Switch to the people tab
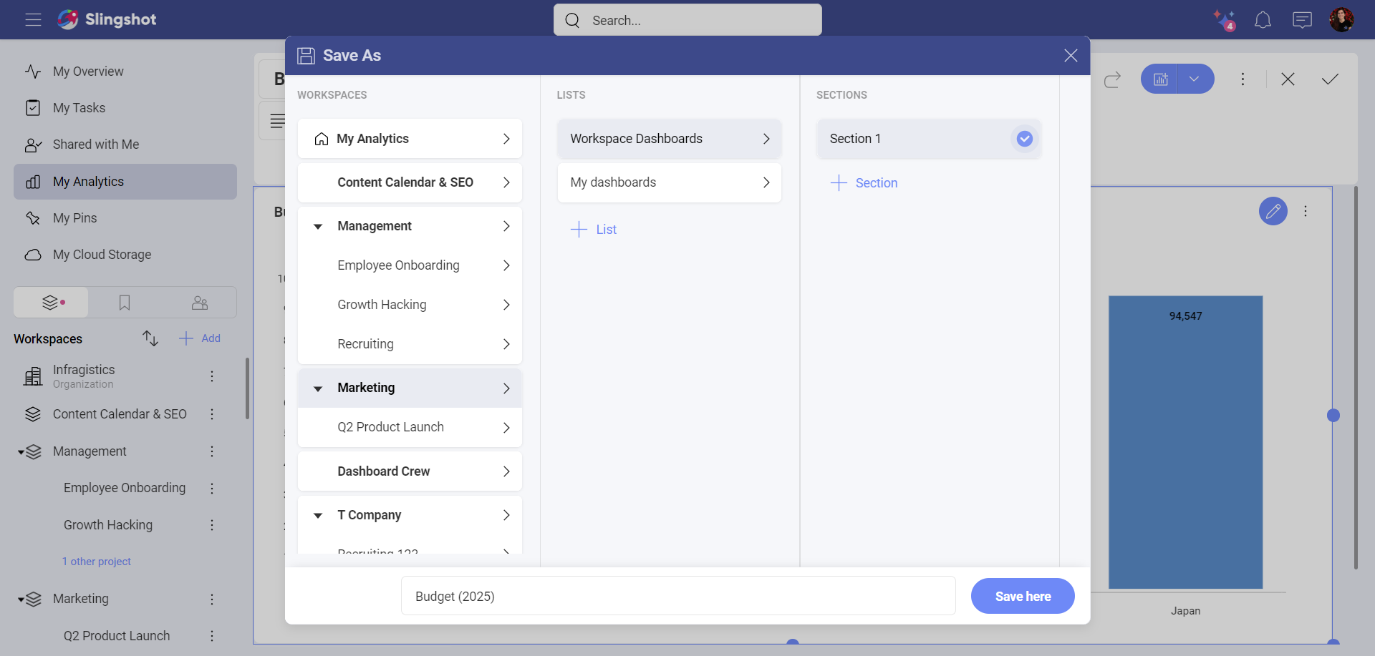1375x656 pixels. coord(200,303)
